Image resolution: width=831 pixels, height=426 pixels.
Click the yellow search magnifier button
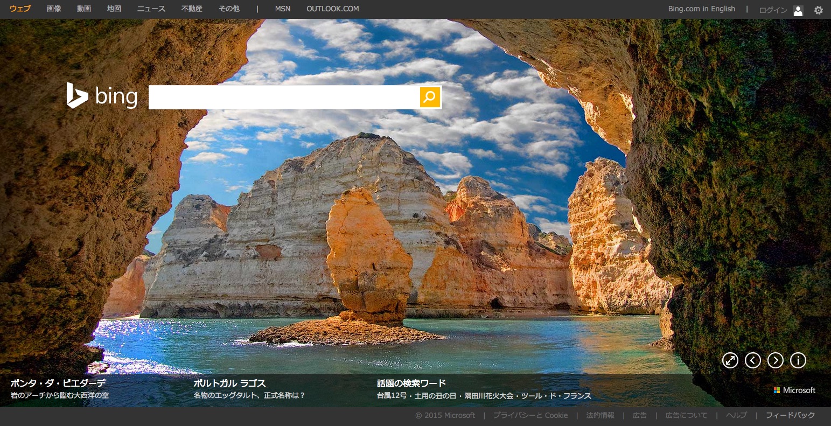(x=430, y=97)
